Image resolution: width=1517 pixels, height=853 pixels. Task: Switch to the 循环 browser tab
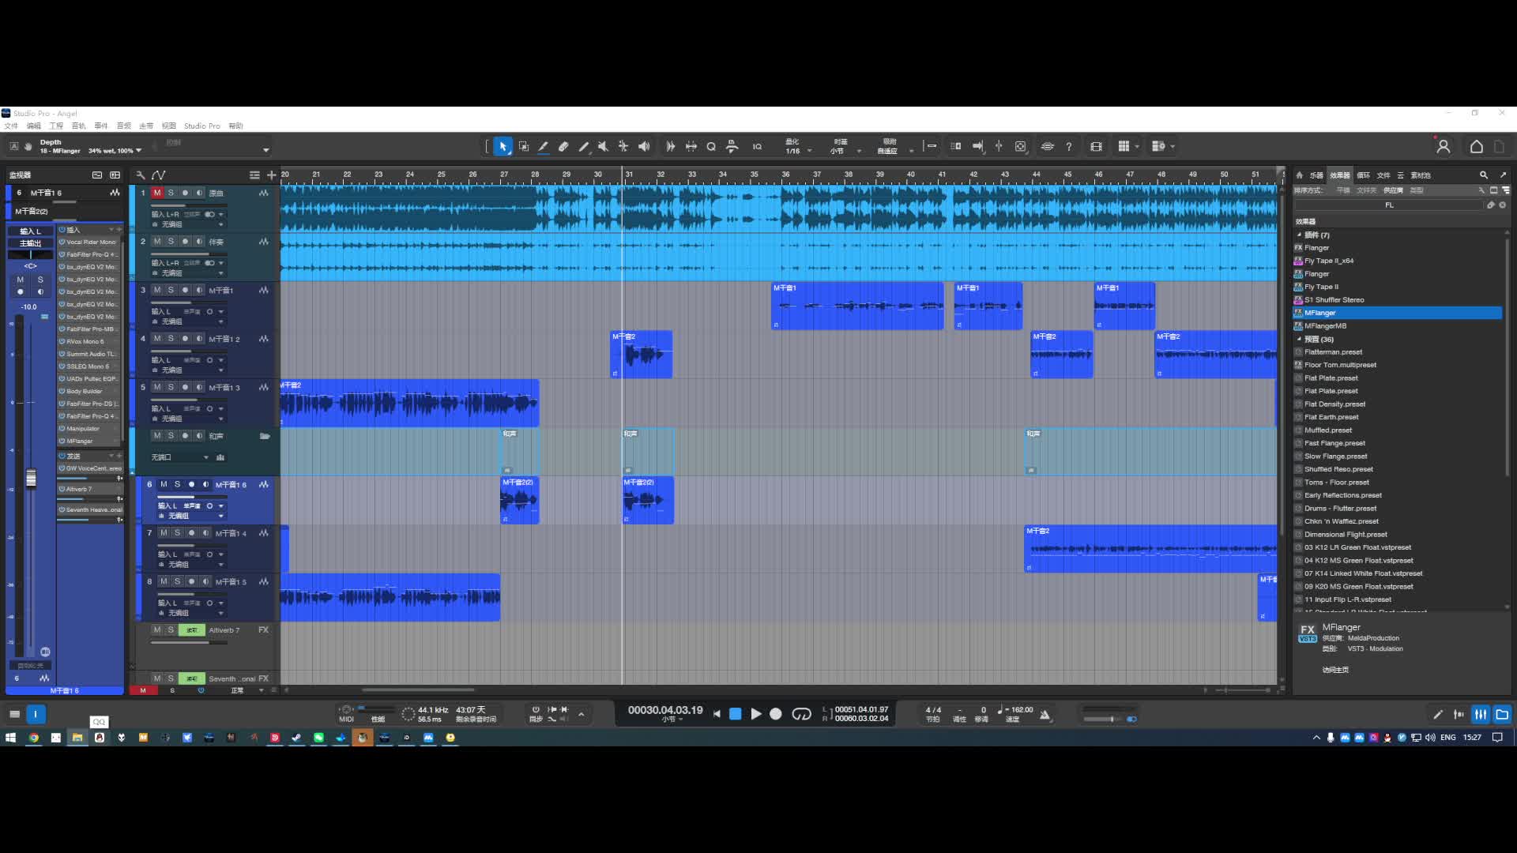[x=1363, y=175]
